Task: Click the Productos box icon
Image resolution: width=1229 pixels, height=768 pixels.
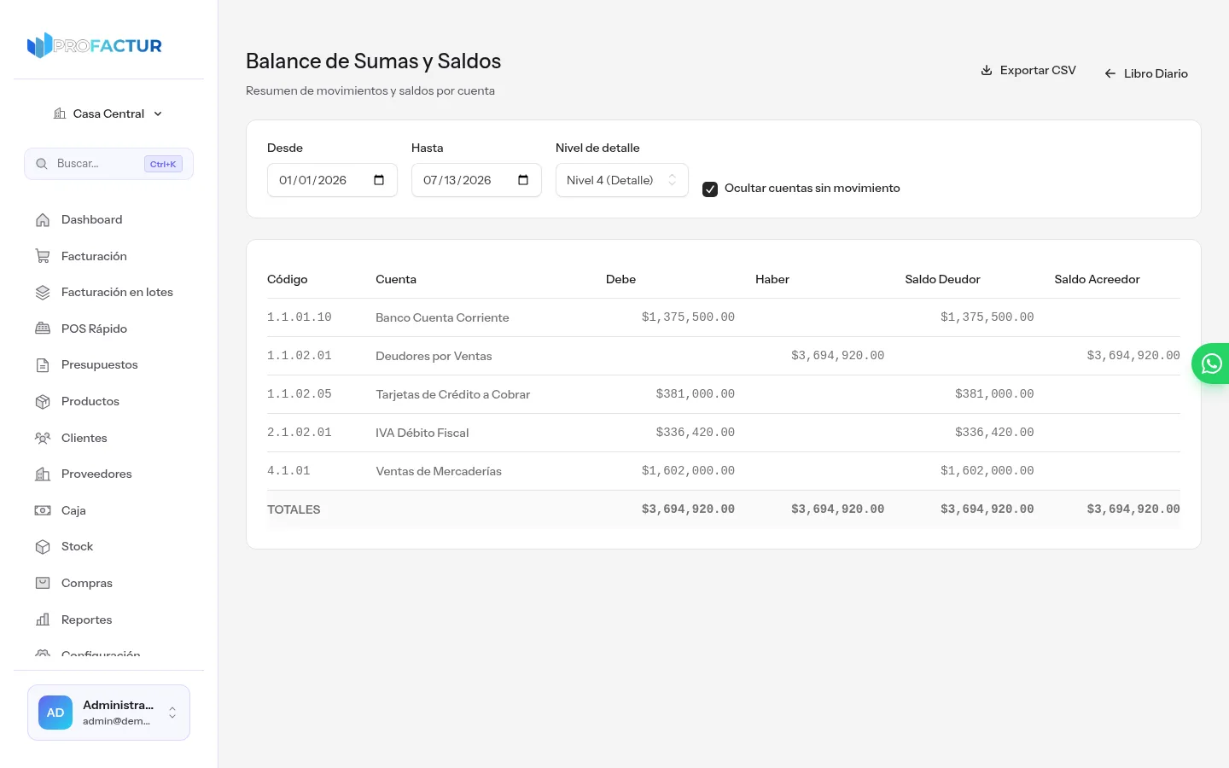Action: tap(43, 401)
